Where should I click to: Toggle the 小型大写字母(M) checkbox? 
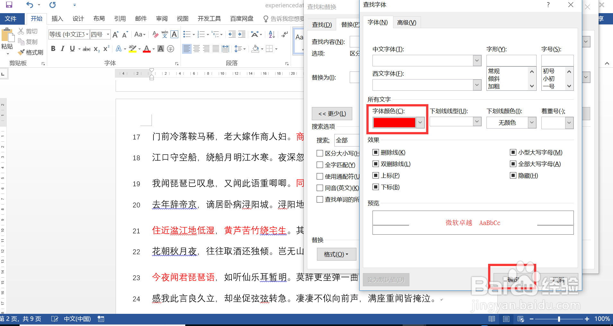click(513, 152)
